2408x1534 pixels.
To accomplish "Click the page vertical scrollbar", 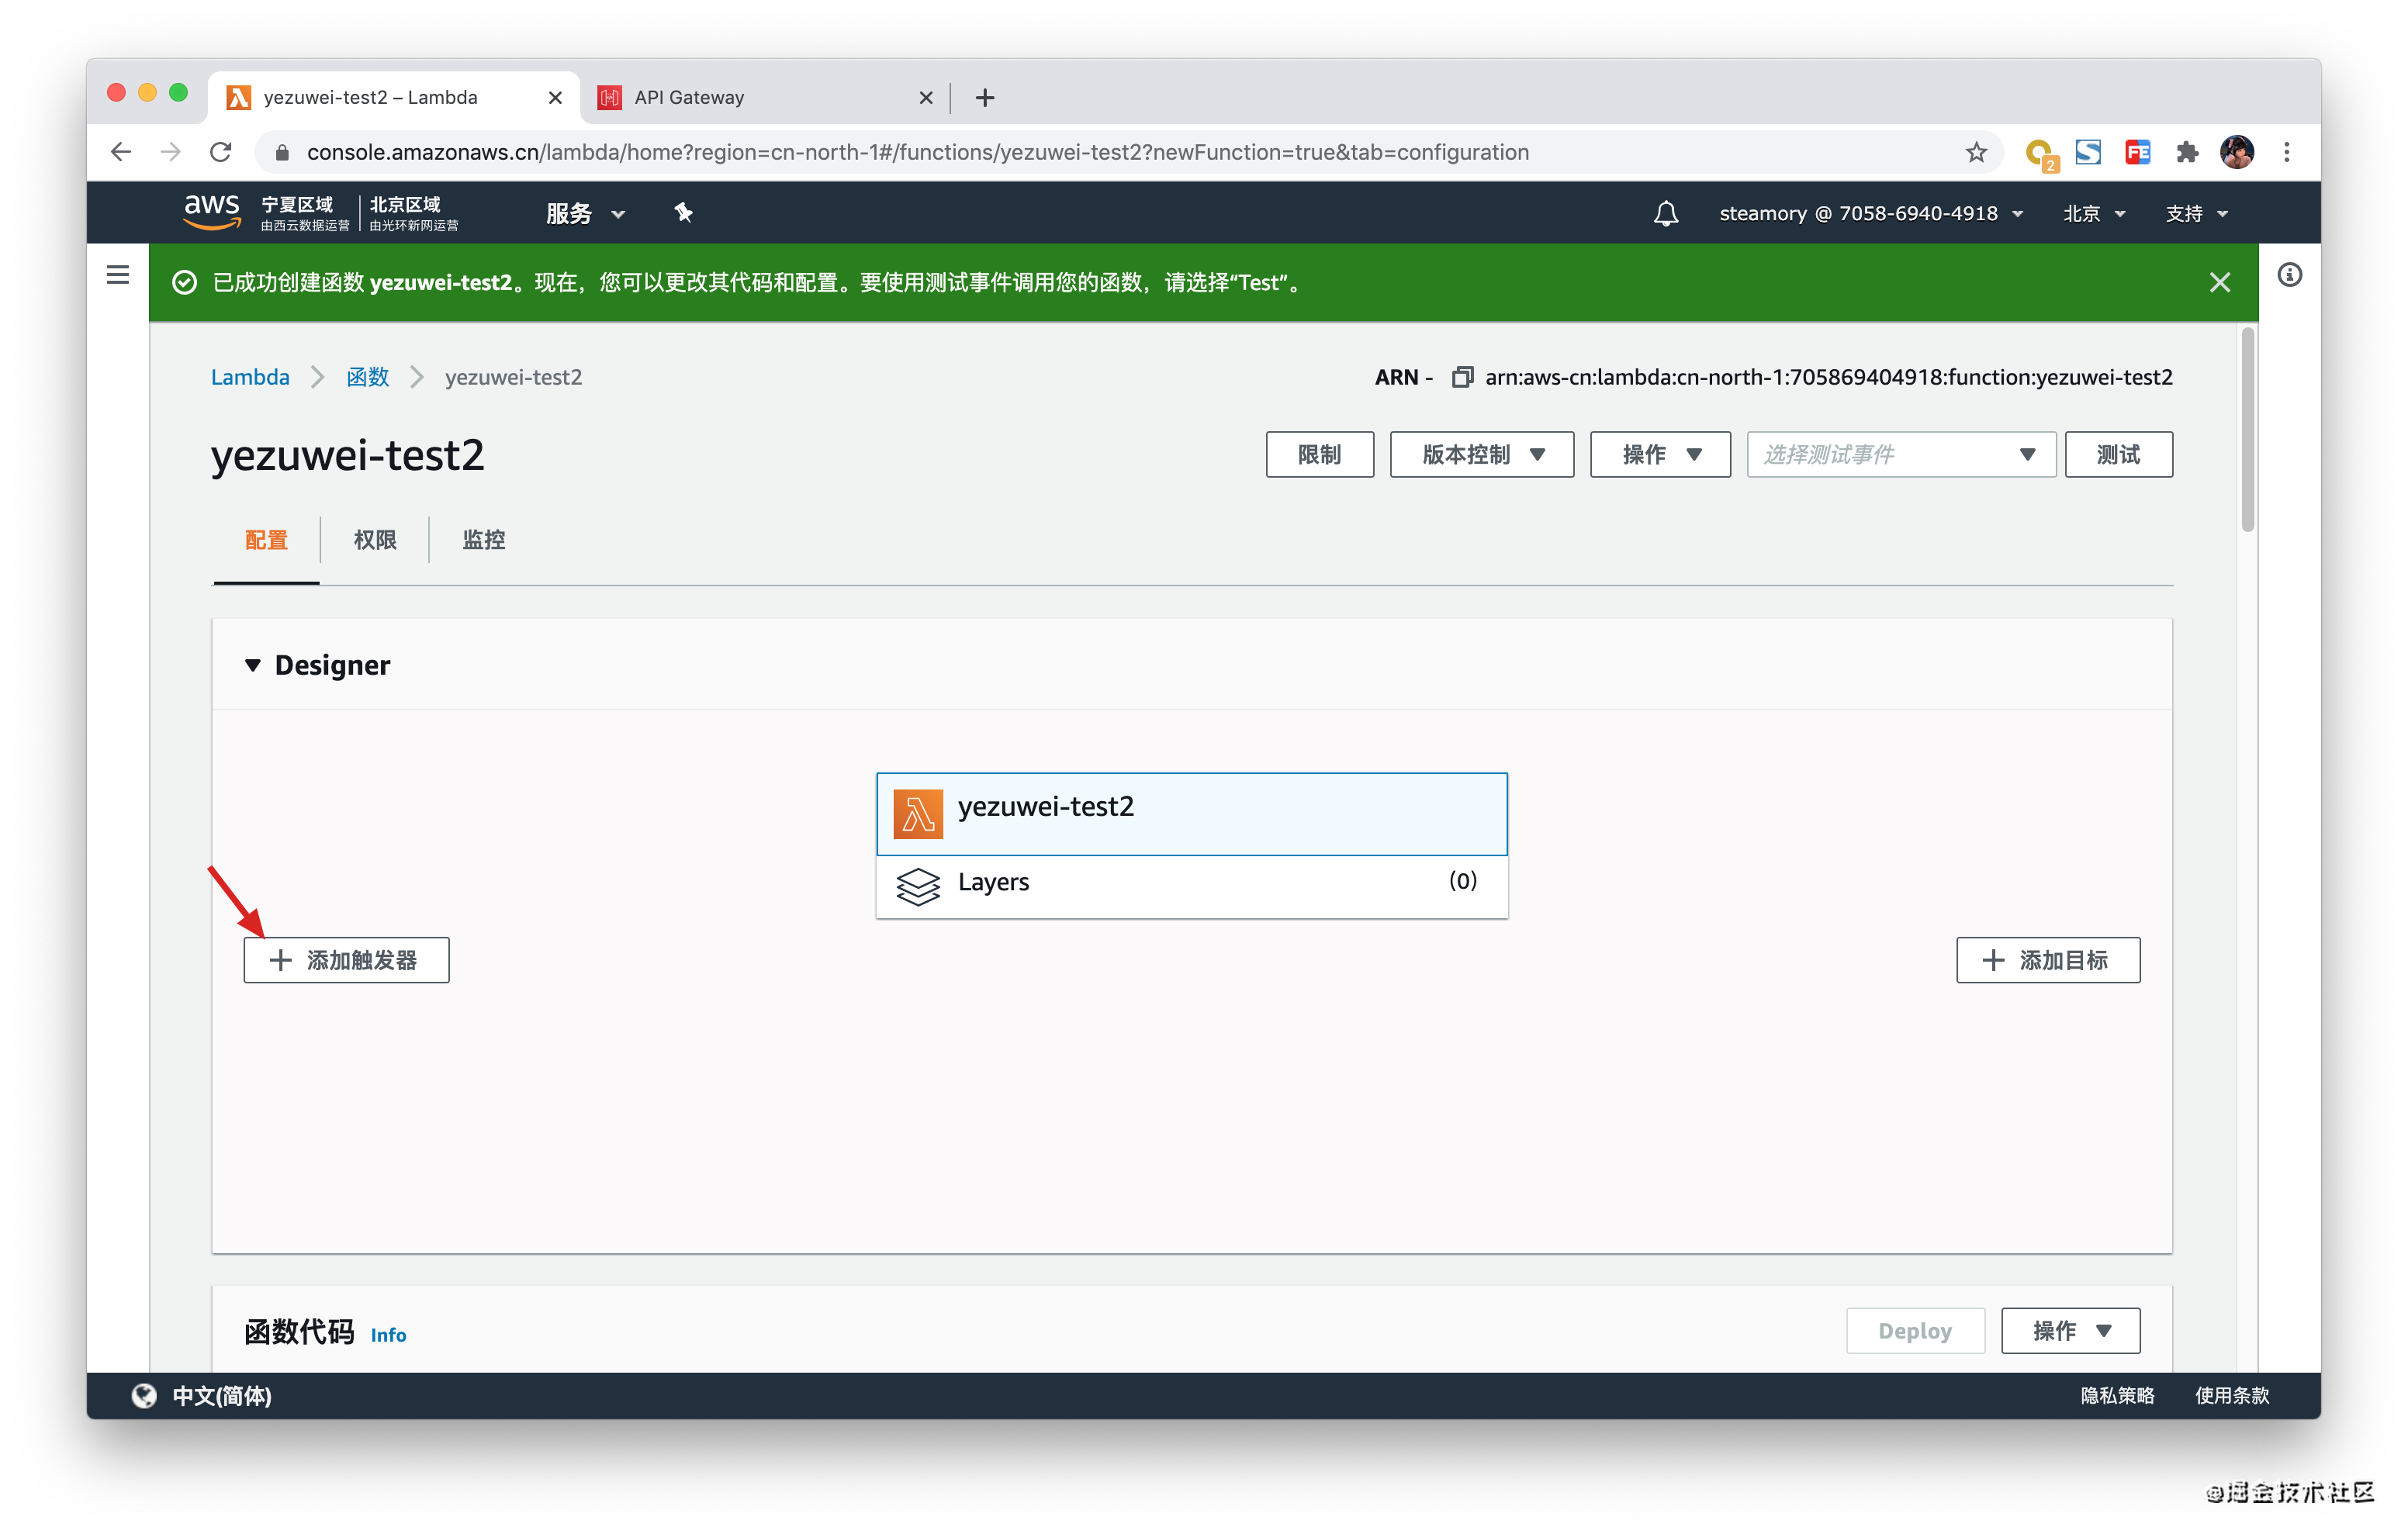I will tap(2247, 430).
